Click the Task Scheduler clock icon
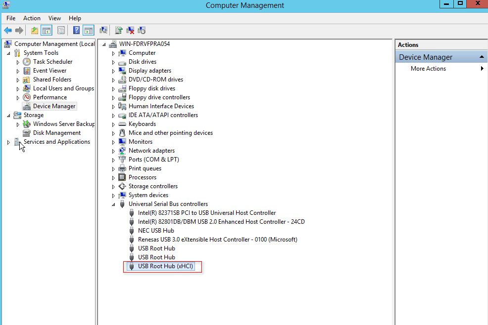Viewport: 488px width, 325px height. 27,62
